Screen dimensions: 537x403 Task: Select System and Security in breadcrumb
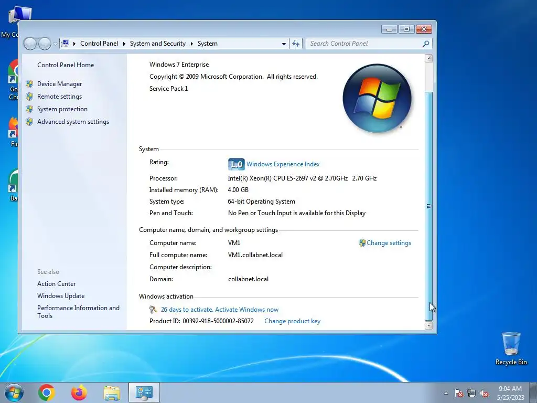click(x=157, y=44)
